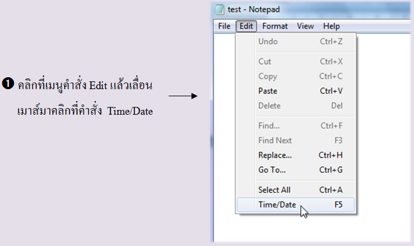Choose Find... in the Edit menu
The image size is (414, 246).
point(296,126)
